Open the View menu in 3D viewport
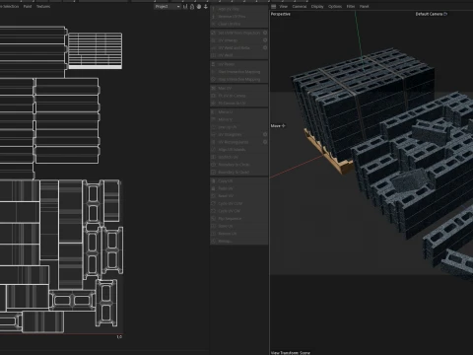The width and height of the screenshot is (473, 355). click(283, 7)
